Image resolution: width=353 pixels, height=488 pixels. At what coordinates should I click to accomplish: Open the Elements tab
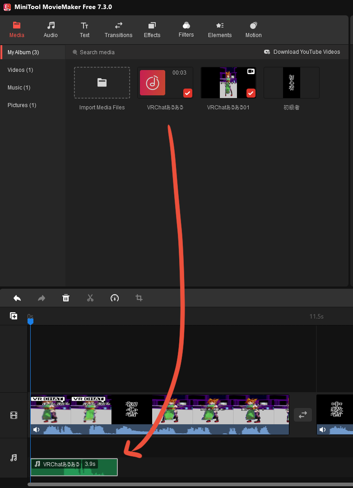click(x=220, y=30)
